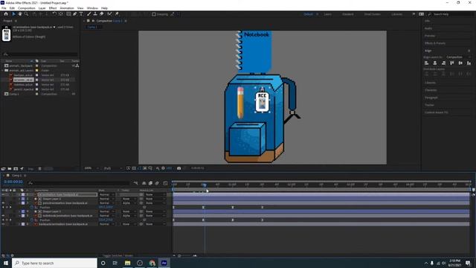Click Align Vertical Center icon
The image size is (476, 268).
[460, 63]
